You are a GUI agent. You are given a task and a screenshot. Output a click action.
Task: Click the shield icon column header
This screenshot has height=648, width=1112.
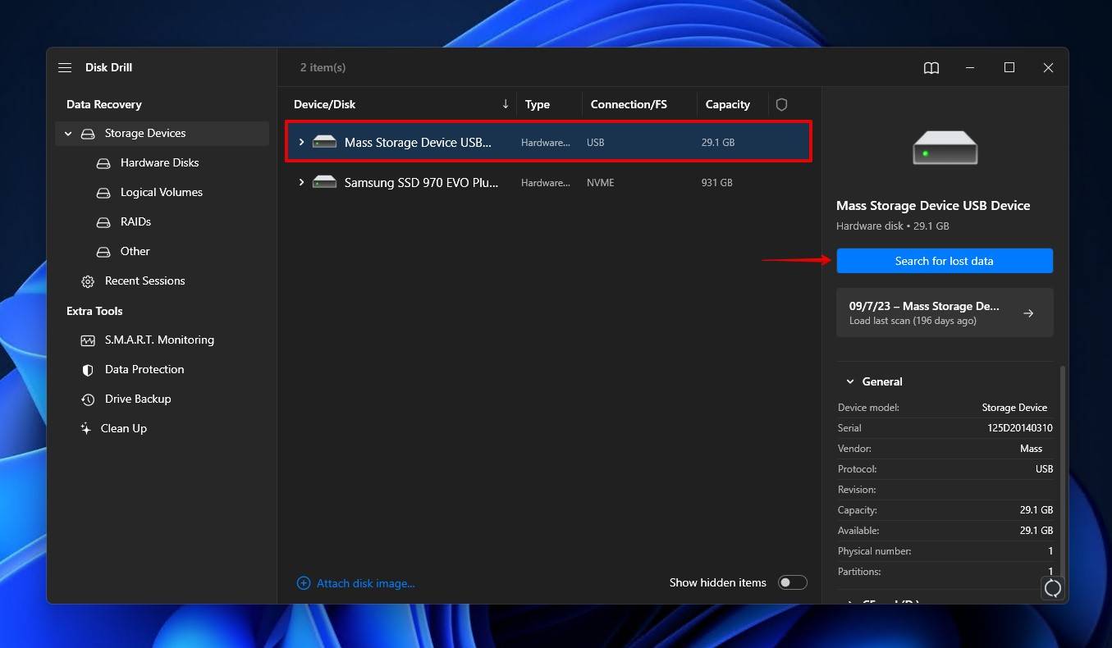tap(781, 104)
